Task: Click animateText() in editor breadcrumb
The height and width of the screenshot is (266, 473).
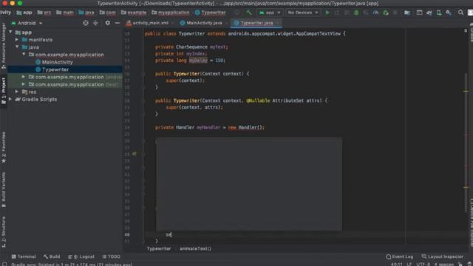Action: 195,249
